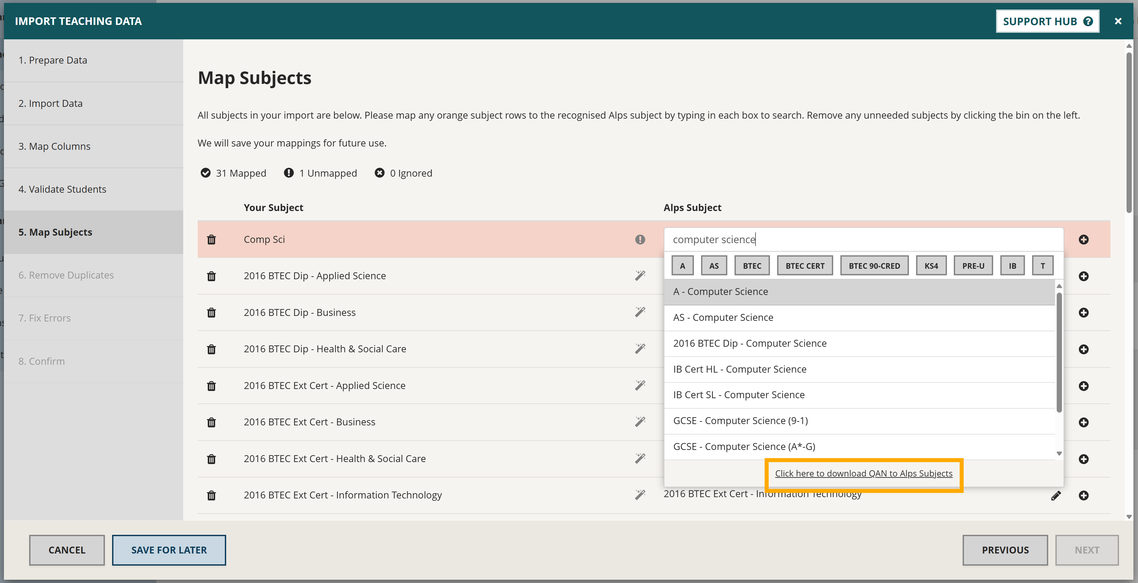Click plus icon on BTEC Dip - Health & Social Care row
Screen dimensions: 1138x583
coord(1084,349)
